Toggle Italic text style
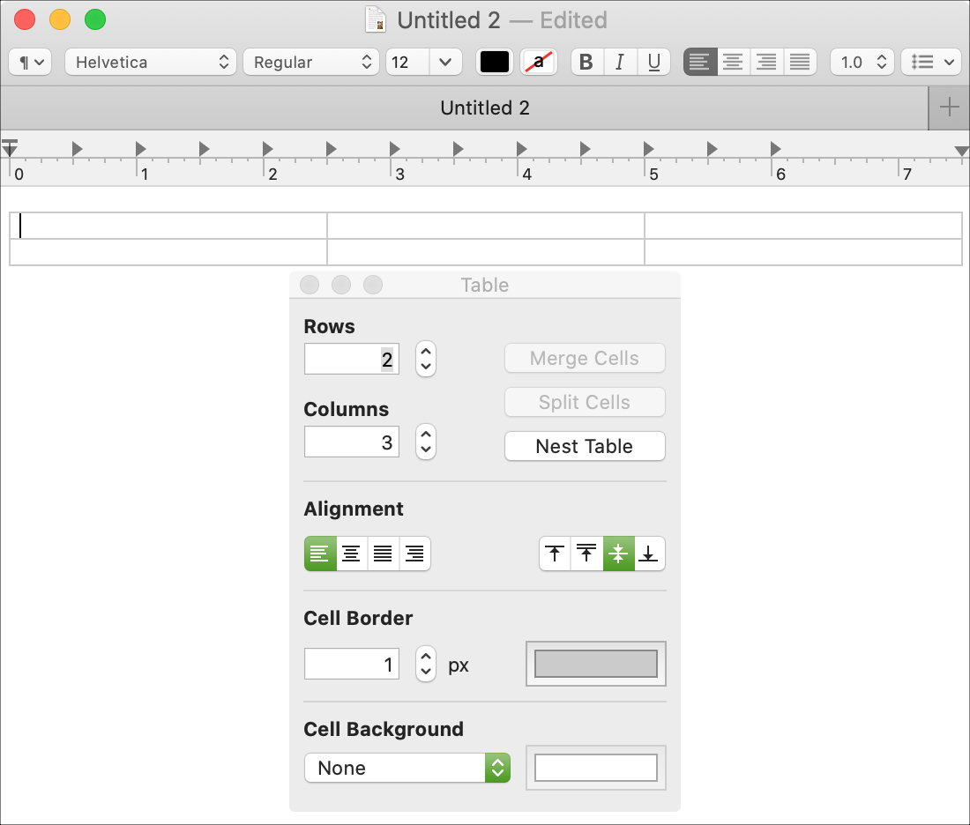This screenshot has height=825, width=970. (x=620, y=62)
